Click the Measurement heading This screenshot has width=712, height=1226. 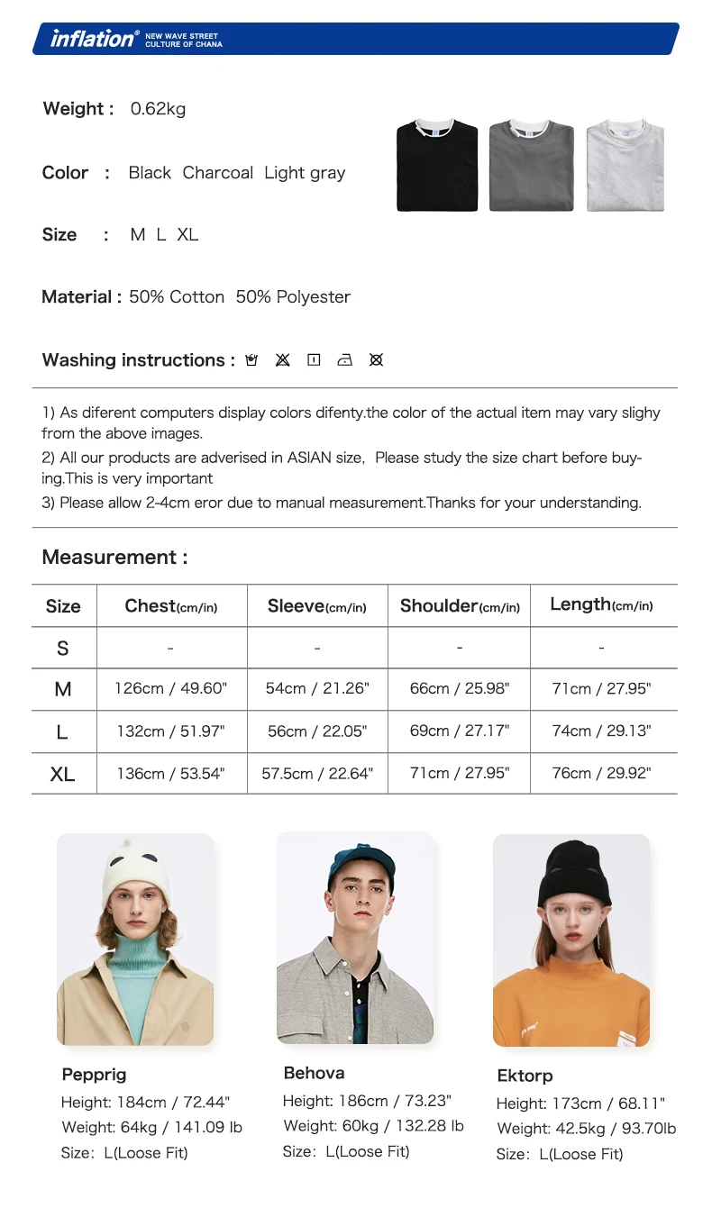[x=114, y=557]
